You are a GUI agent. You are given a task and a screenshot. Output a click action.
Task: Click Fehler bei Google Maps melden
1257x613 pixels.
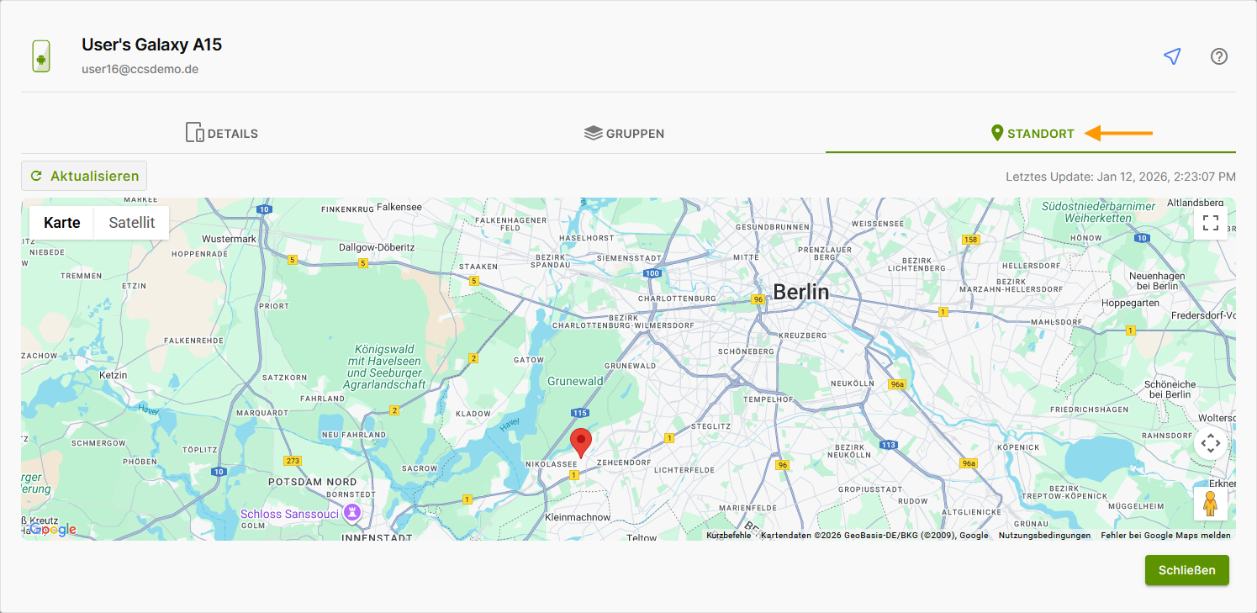1165,535
